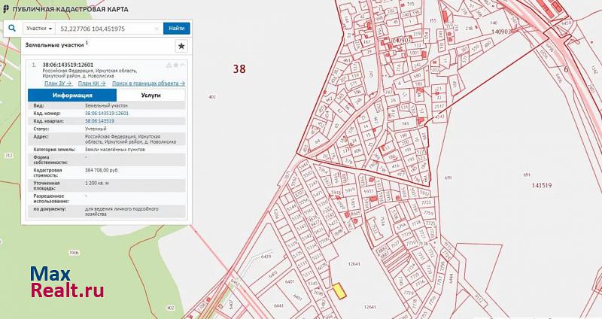Switch to the Услуги tab
602x319 pixels.
click(x=150, y=96)
